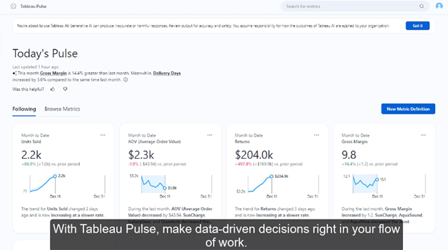The image size is (448, 250).
Task: Select the Following tab
Action: [24, 109]
